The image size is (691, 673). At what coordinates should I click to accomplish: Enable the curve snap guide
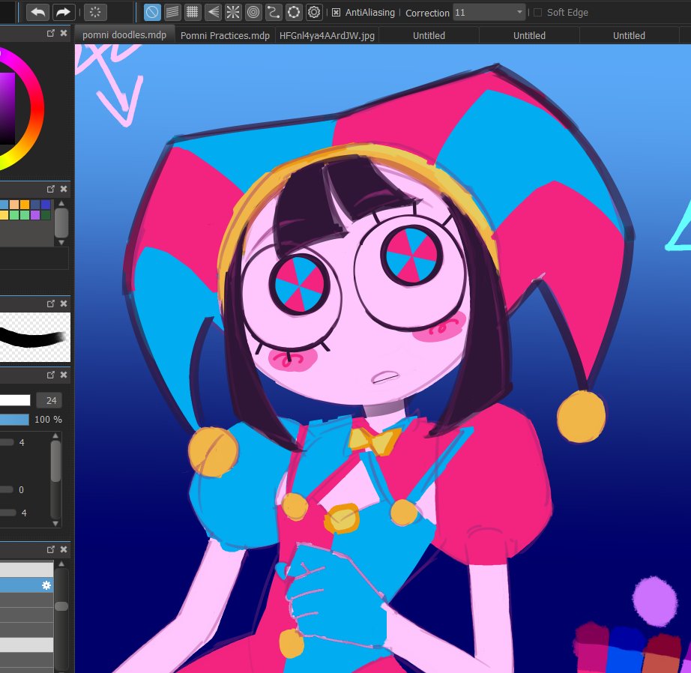pos(274,12)
